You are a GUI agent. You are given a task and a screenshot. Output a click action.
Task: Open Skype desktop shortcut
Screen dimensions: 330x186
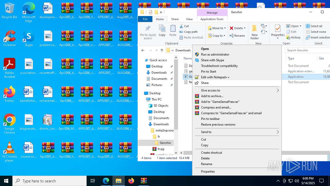[29, 39]
